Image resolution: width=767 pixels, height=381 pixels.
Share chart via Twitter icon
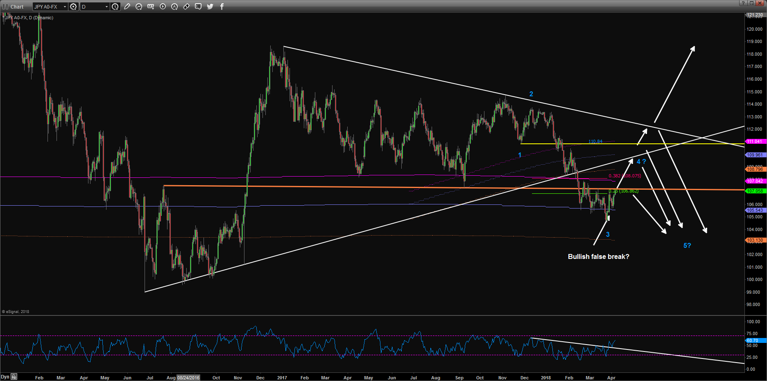pos(210,7)
